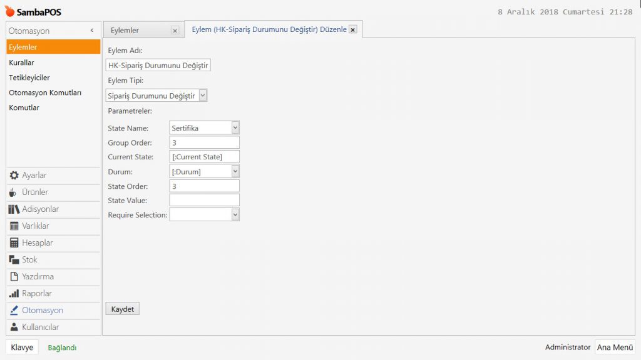Open Adisyonlar via the books icon
Screen dimensions: 641x360
click(x=14, y=209)
